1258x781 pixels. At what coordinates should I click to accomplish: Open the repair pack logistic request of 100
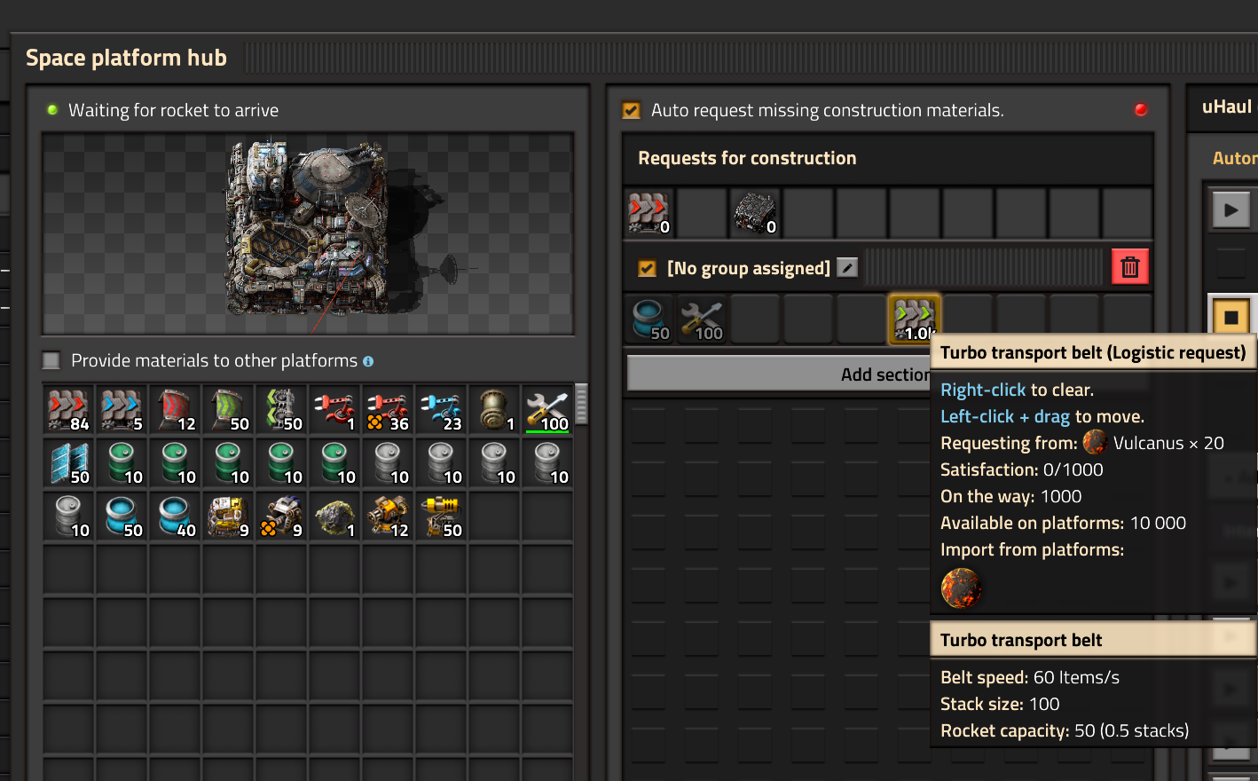click(x=702, y=319)
